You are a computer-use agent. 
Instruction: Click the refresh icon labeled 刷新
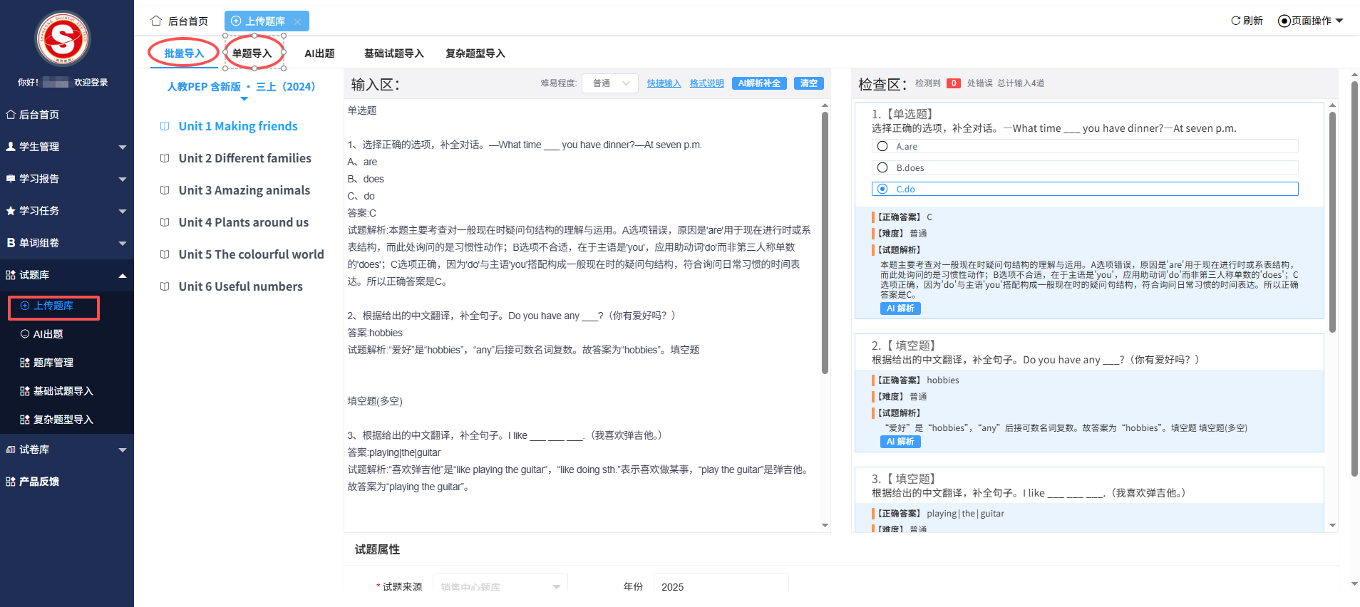pyautogui.click(x=1236, y=21)
